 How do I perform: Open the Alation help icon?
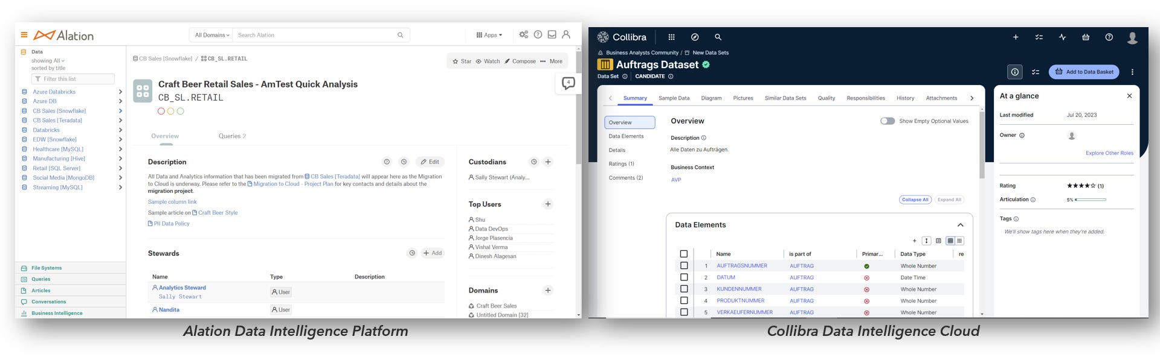[538, 34]
